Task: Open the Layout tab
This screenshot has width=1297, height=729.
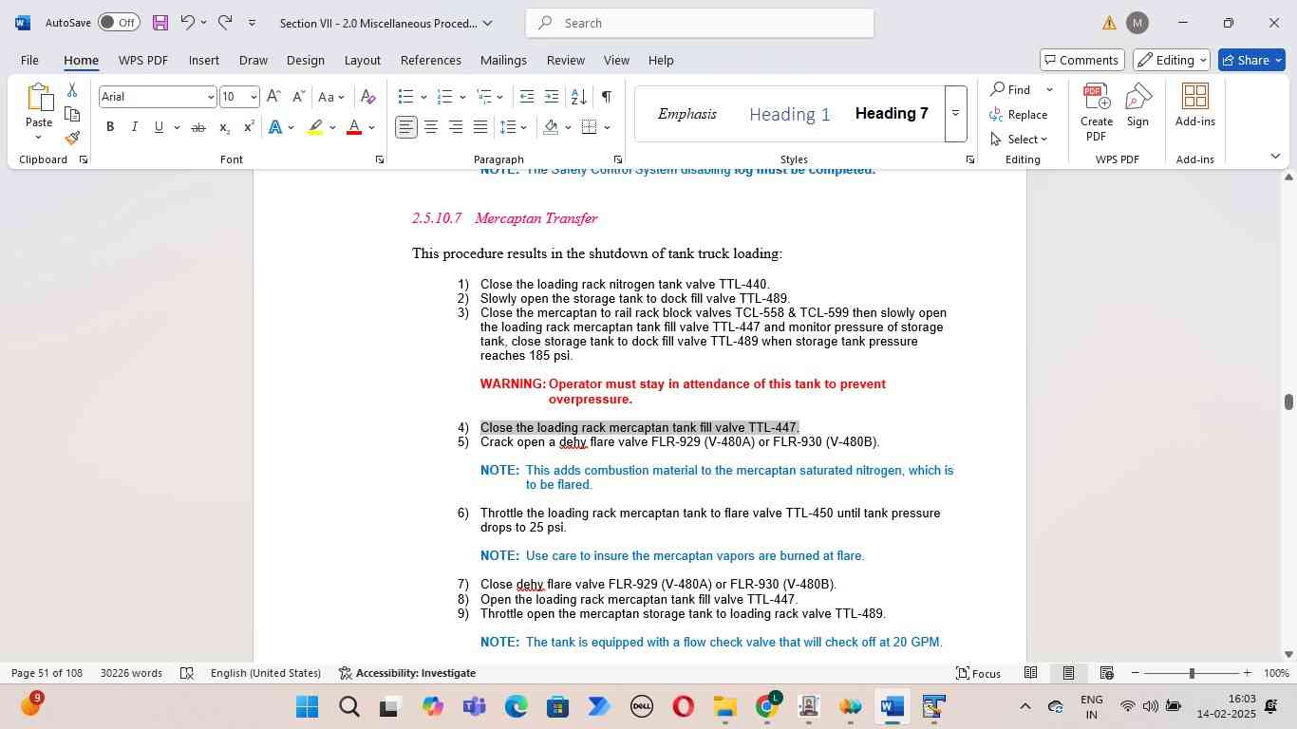Action: click(x=363, y=60)
